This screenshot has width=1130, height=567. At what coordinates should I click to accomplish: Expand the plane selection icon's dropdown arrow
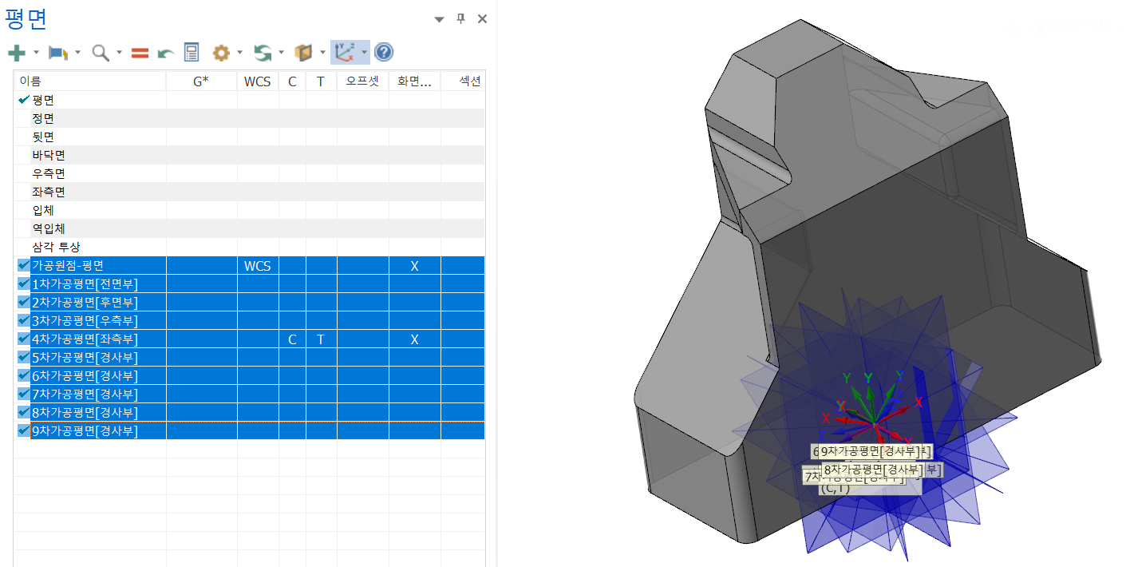[x=77, y=53]
